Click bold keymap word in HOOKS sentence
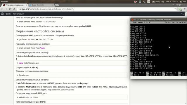Screen dimensions: 187x105 point(84,83)
